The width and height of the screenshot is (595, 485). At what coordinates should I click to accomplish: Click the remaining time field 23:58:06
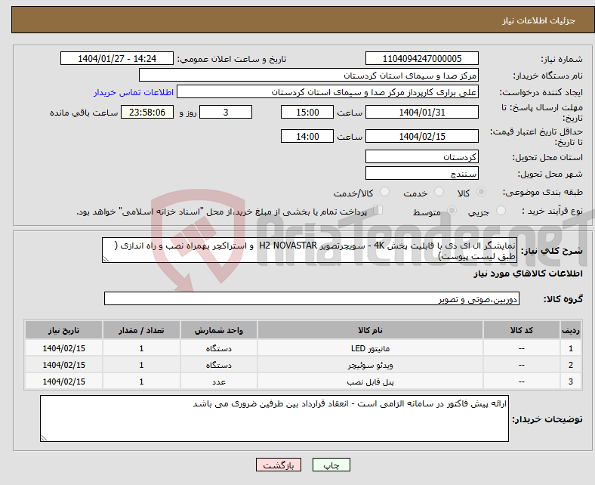click(147, 112)
